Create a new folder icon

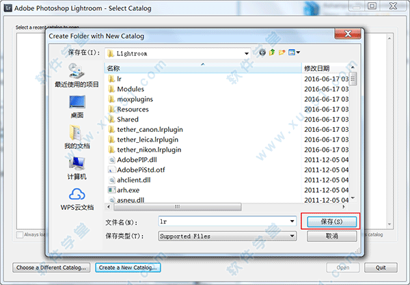click(x=282, y=53)
